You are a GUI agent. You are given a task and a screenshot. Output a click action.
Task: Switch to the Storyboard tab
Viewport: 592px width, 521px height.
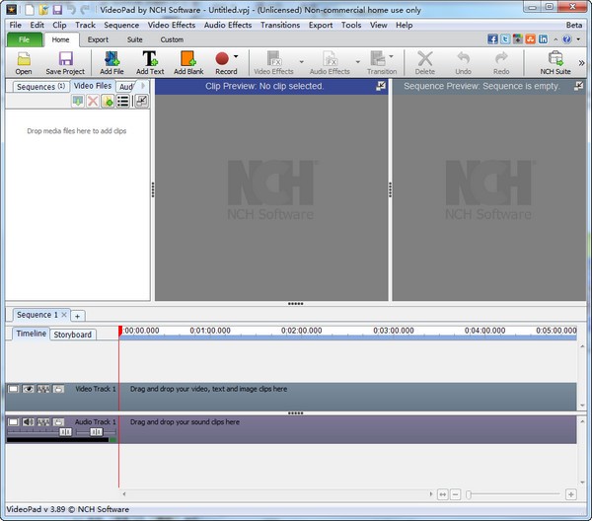pos(72,335)
